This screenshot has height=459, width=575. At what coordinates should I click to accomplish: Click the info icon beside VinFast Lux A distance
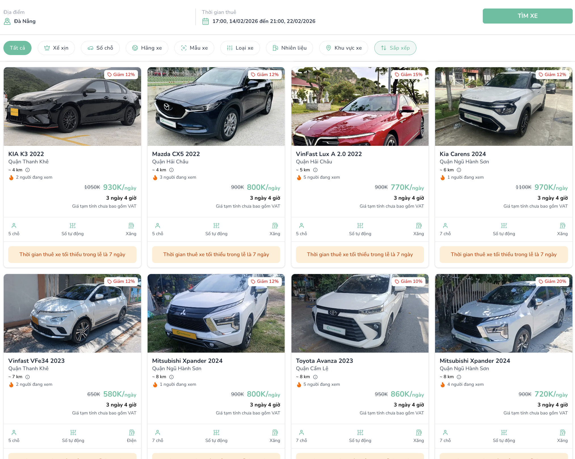pyautogui.click(x=315, y=170)
